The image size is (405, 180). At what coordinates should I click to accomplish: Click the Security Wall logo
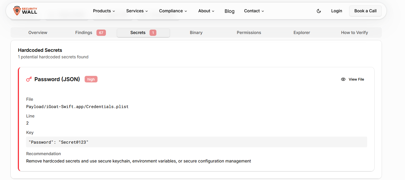(x=25, y=11)
